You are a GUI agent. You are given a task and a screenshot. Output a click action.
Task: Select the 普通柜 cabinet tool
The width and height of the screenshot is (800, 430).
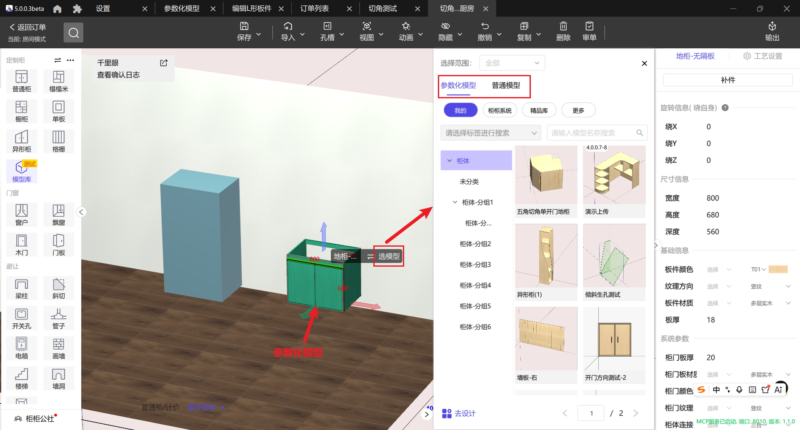[x=22, y=81]
